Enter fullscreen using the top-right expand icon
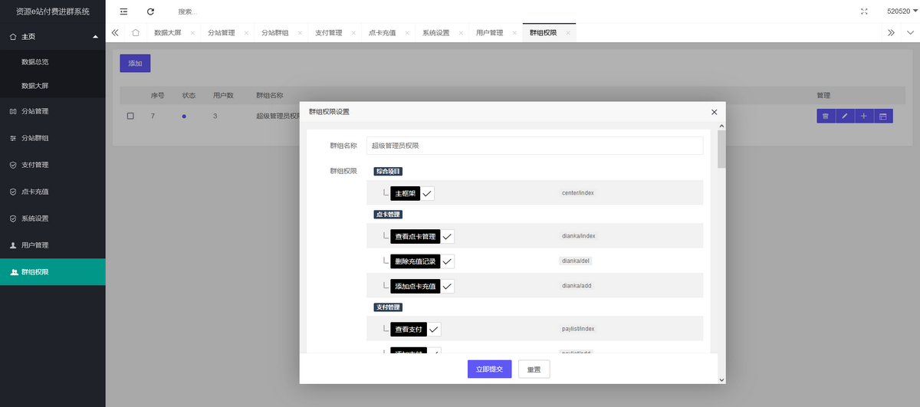Screen dimensions: 920x407 click(x=865, y=11)
